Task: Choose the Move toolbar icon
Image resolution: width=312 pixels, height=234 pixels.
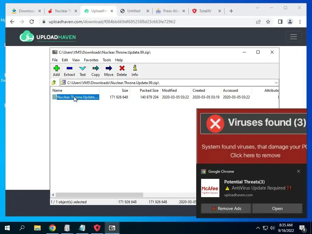Action: pos(109,71)
